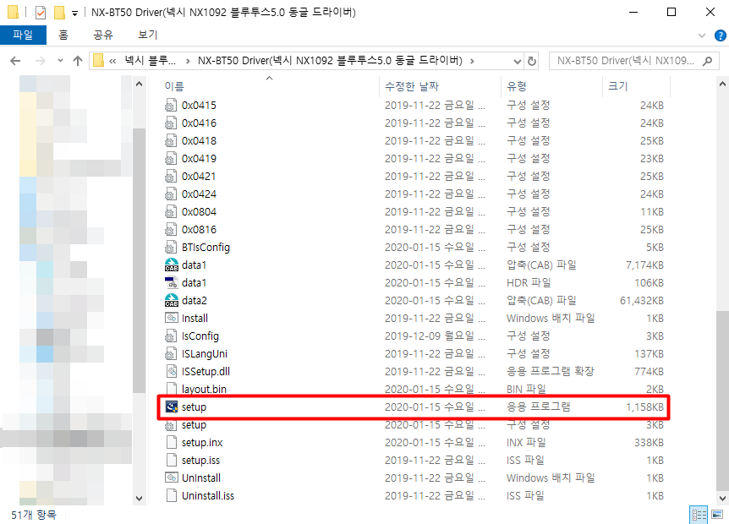
Task: Click the 0x0424 config file icon
Action: coord(171,194)
